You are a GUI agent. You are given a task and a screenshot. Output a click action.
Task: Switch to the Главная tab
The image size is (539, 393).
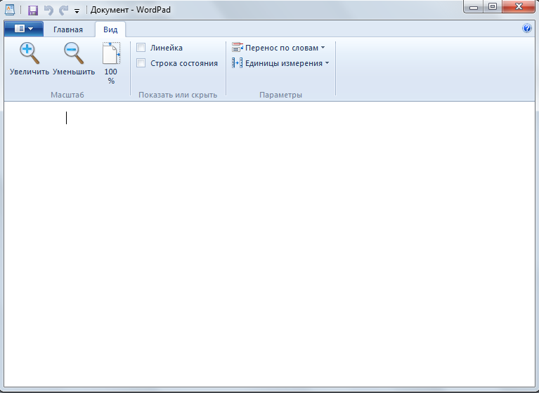68,29
